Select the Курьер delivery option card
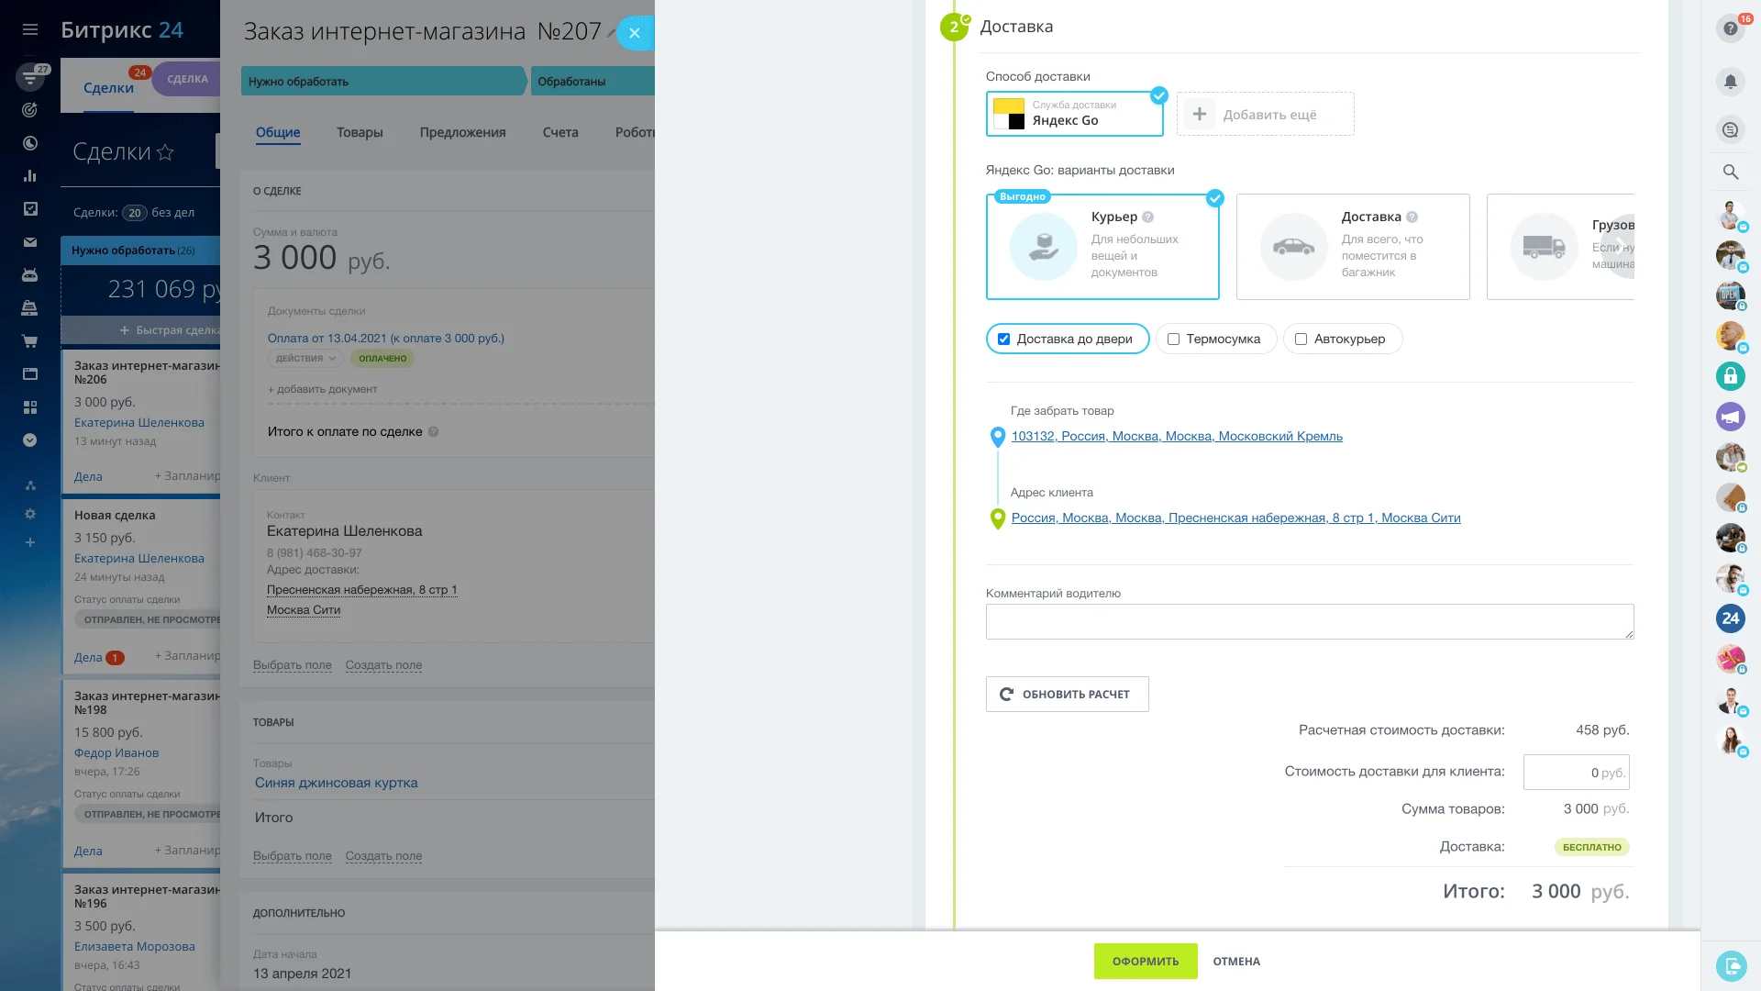 tap(1102, 246)
